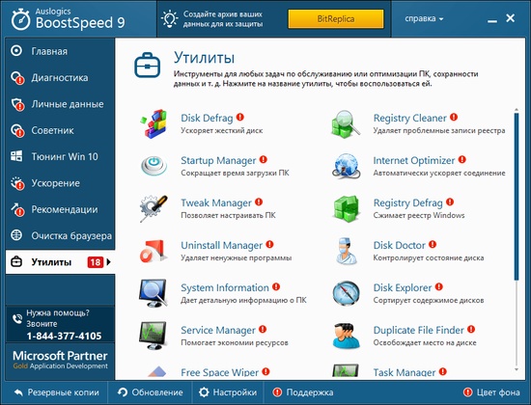Open the Очистка браузера section
The image size is (531, 405).
(60, 235)
